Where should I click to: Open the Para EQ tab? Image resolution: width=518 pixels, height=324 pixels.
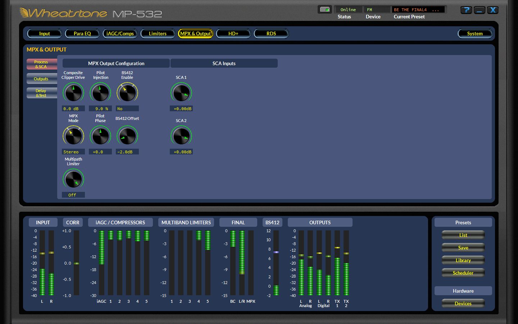click(82, 33)
